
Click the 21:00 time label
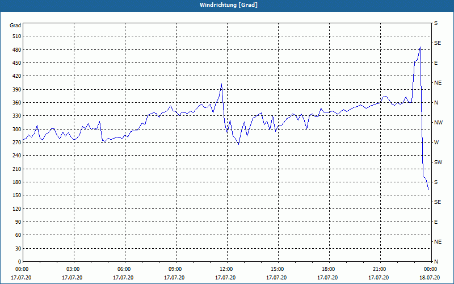click(x=380, y=269)
